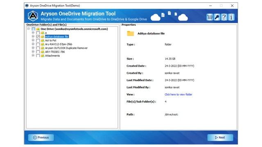Viewport: 262px width, 147px height.
Task: Click the Last Modified By value
Action: (172, 87)
